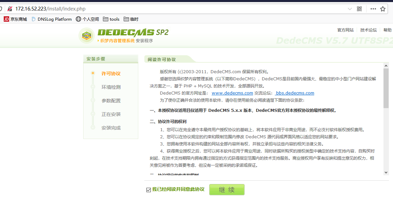Click the step circle beside 正在安装
Viewport: 393px width, 222px height.
93,114
